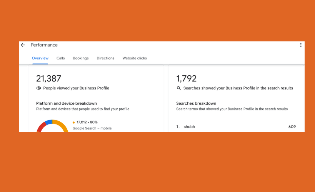The height and width of the screenshot is (192, 315).
Task: Click the eye icon next to profile views
Action: coord(38,88)
